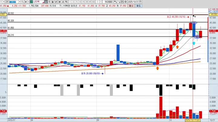
Task: Select the 틱 tick period button
Action: (66, 2)
